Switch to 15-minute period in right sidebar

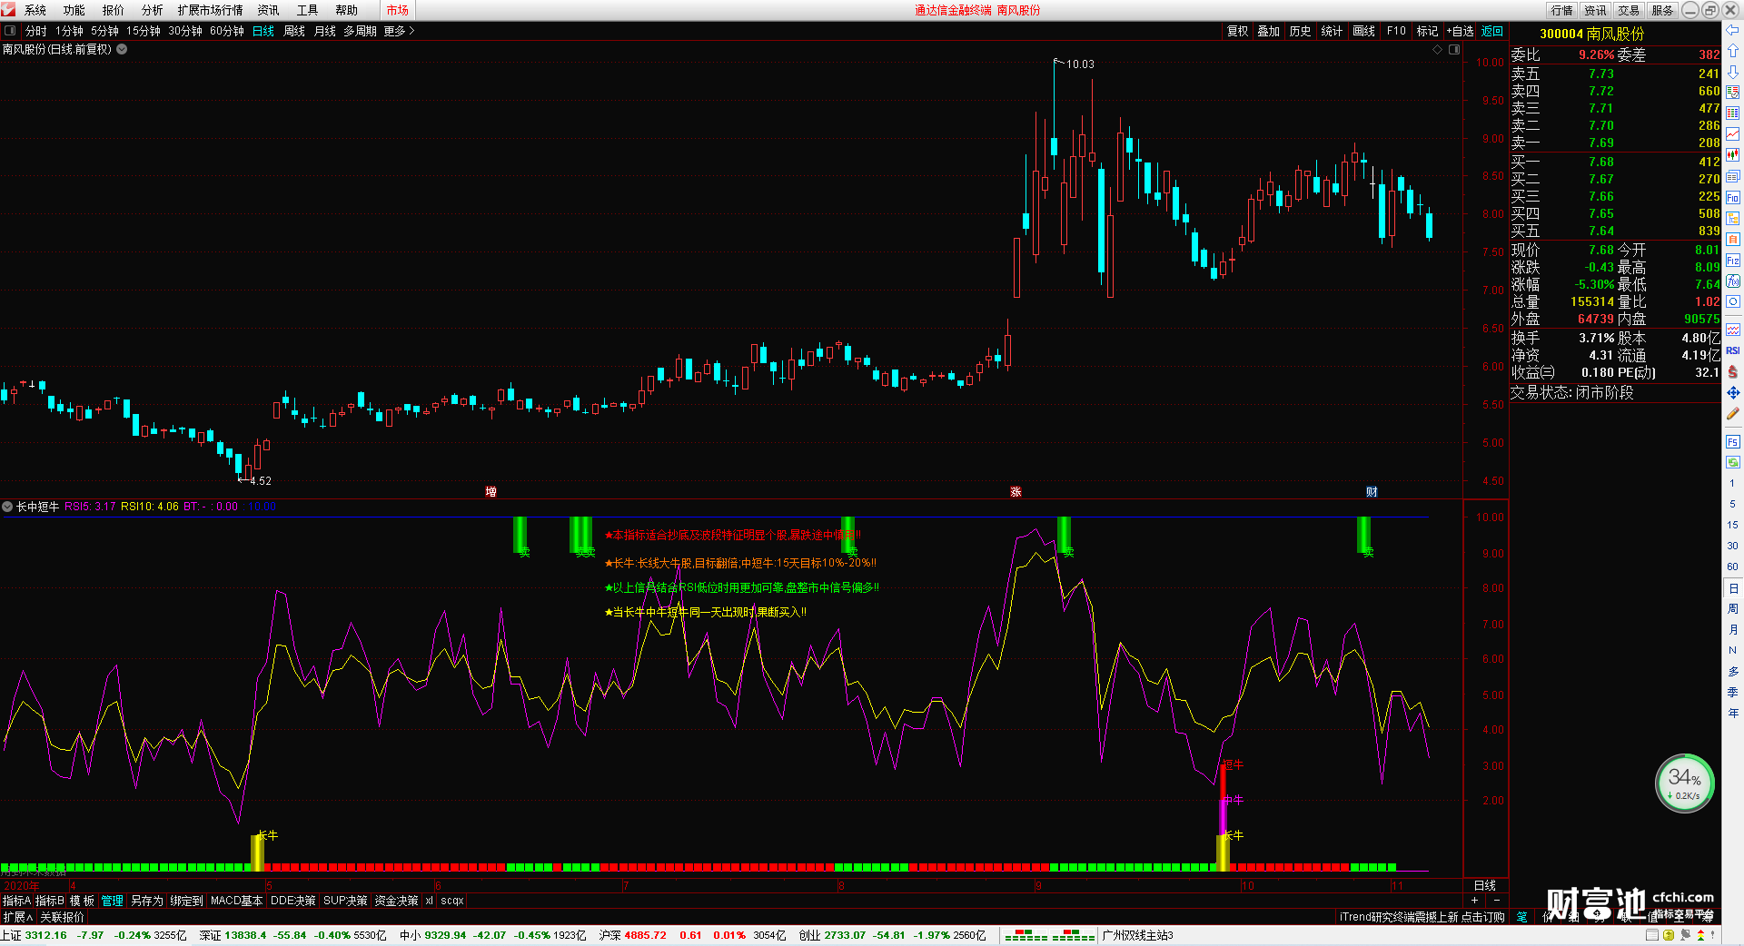point(1733,525)
